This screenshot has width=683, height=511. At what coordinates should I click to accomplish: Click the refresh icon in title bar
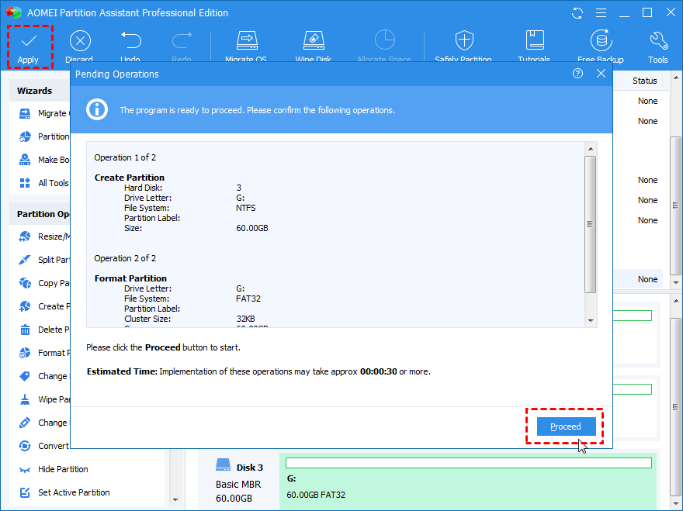click(577, 13)
